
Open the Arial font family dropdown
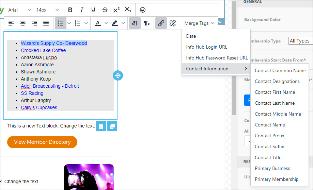(x=19, y=10)
